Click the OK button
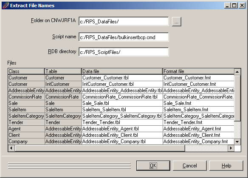The height and width of the screenshot is (178, 248). (153, 166)
